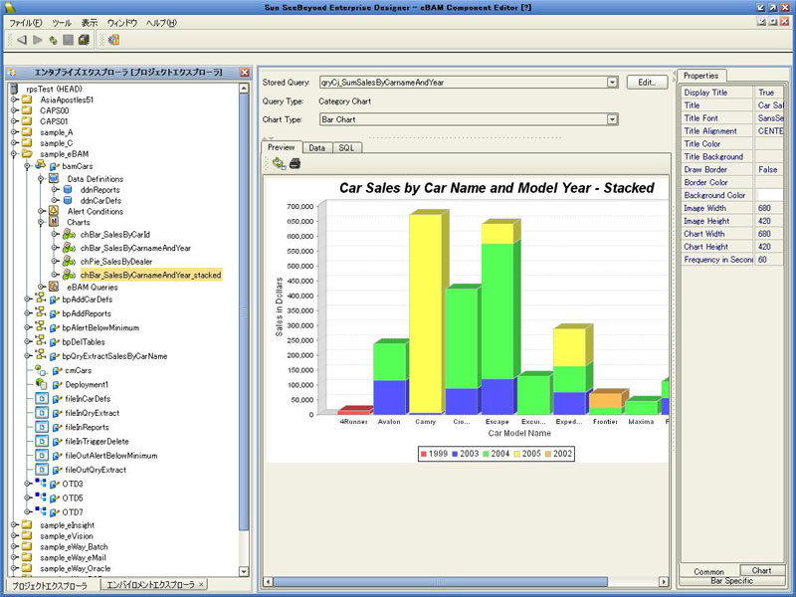The height and width of the screenshot is (597, 796).
Task: Click the fileInCarDefs file icon
Action: click(42, 399)
